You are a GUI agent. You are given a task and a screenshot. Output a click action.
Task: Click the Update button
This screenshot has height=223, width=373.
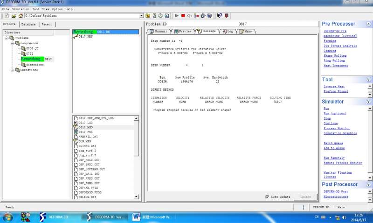point(305,197)
